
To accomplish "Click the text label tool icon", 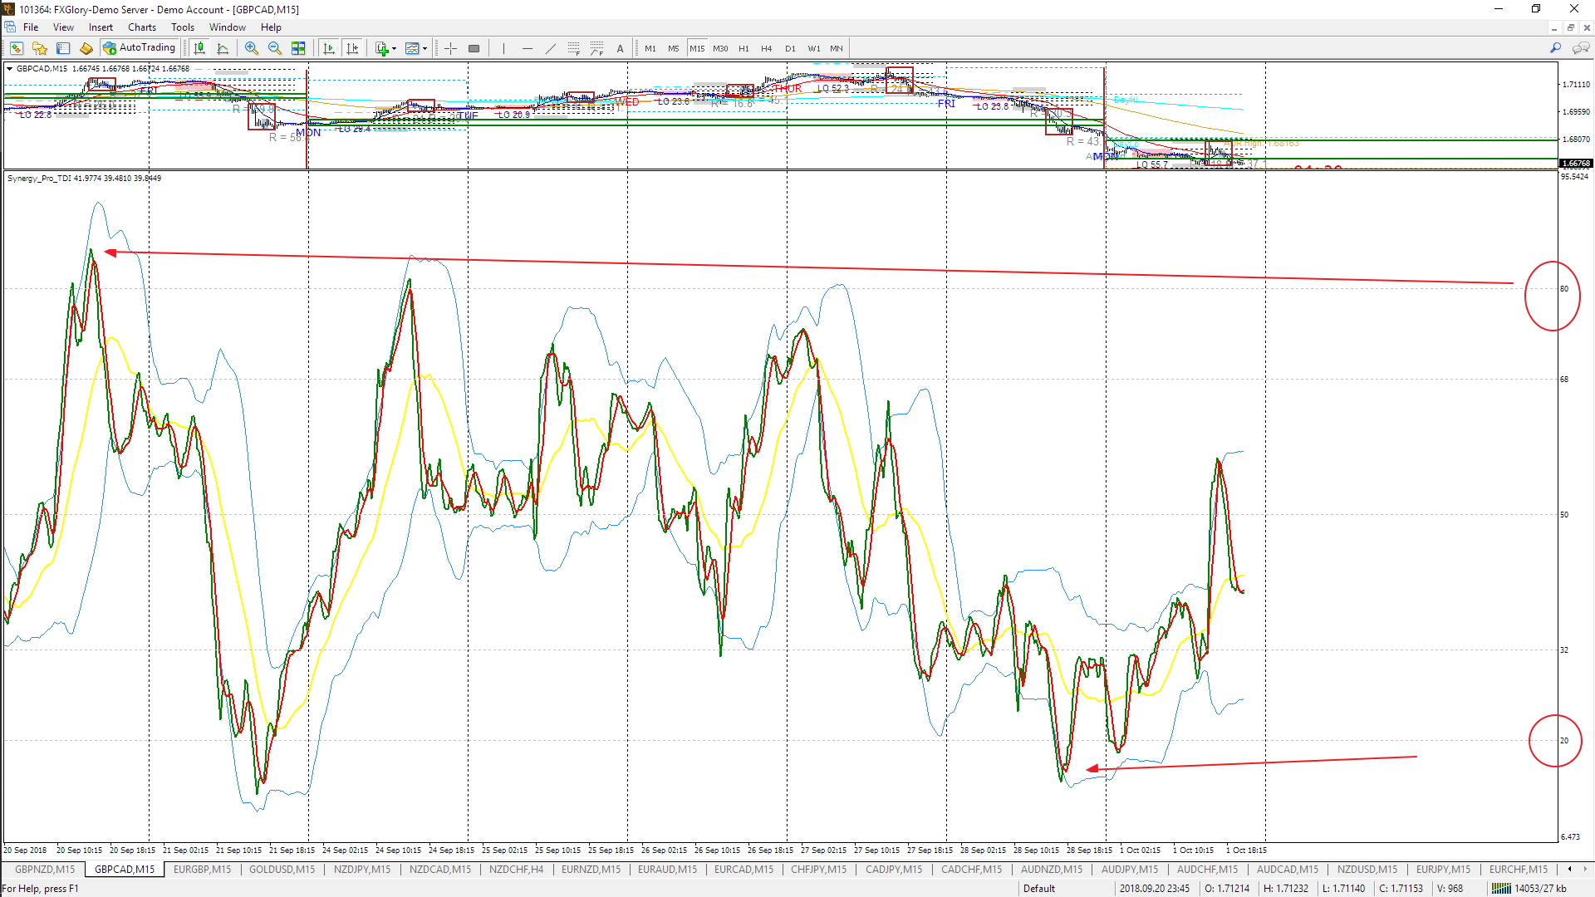I will click(x=620, y=48).
